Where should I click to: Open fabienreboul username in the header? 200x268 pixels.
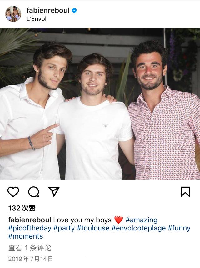[48, 10]
